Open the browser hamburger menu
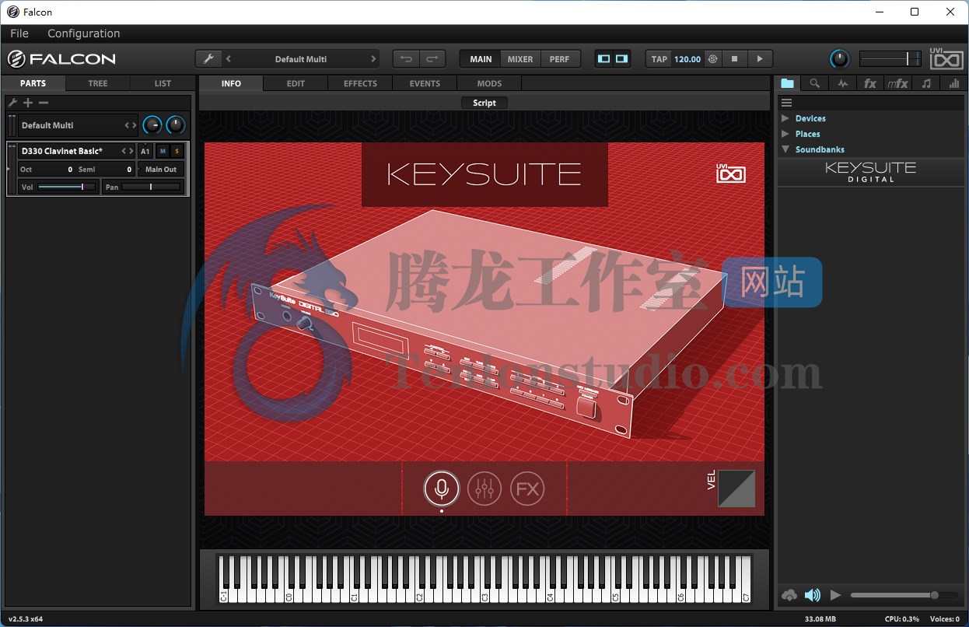This screenshot has height=627, width=969. [786, 103]
